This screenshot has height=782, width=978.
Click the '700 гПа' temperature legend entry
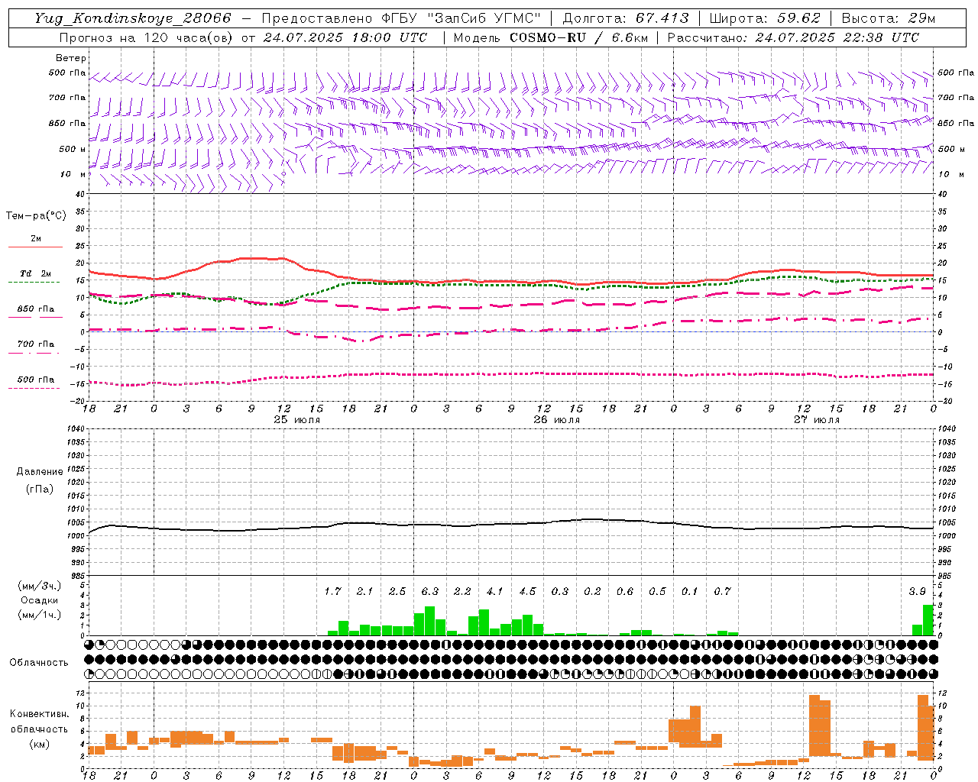[x=36, y=344]
